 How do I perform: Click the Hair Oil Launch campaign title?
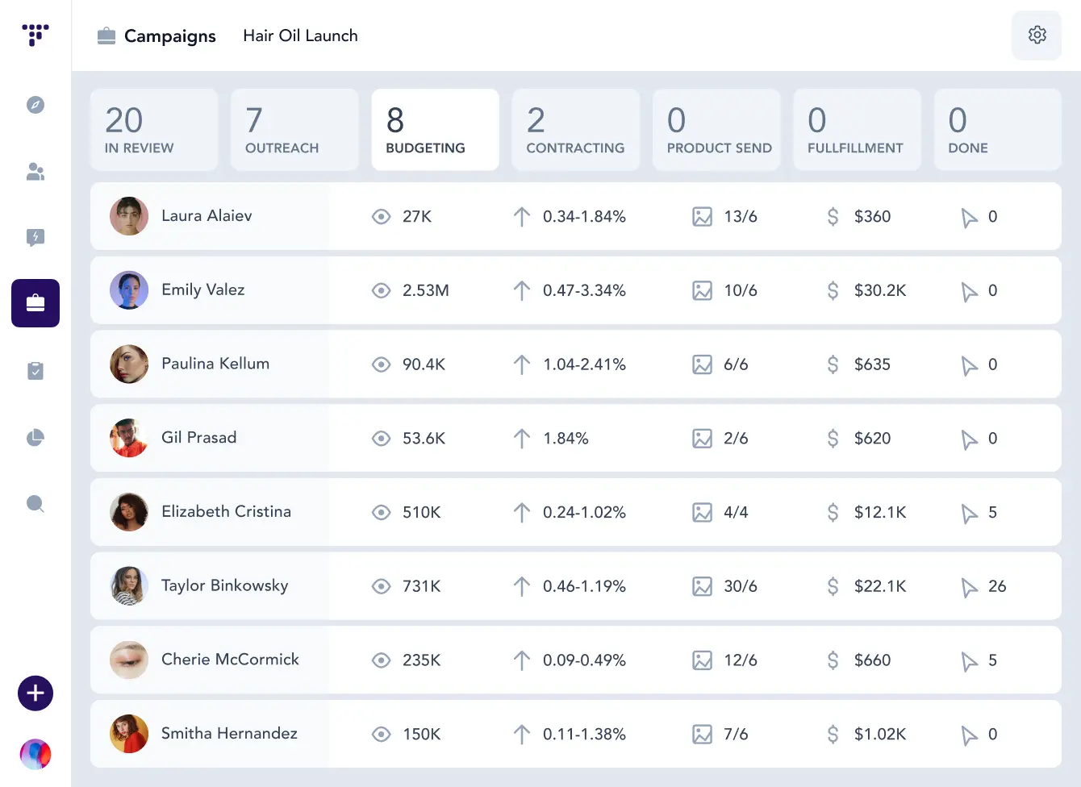[300, 35]
